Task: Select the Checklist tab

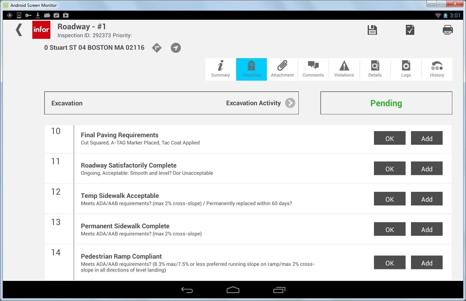Action: coord(251,69)
